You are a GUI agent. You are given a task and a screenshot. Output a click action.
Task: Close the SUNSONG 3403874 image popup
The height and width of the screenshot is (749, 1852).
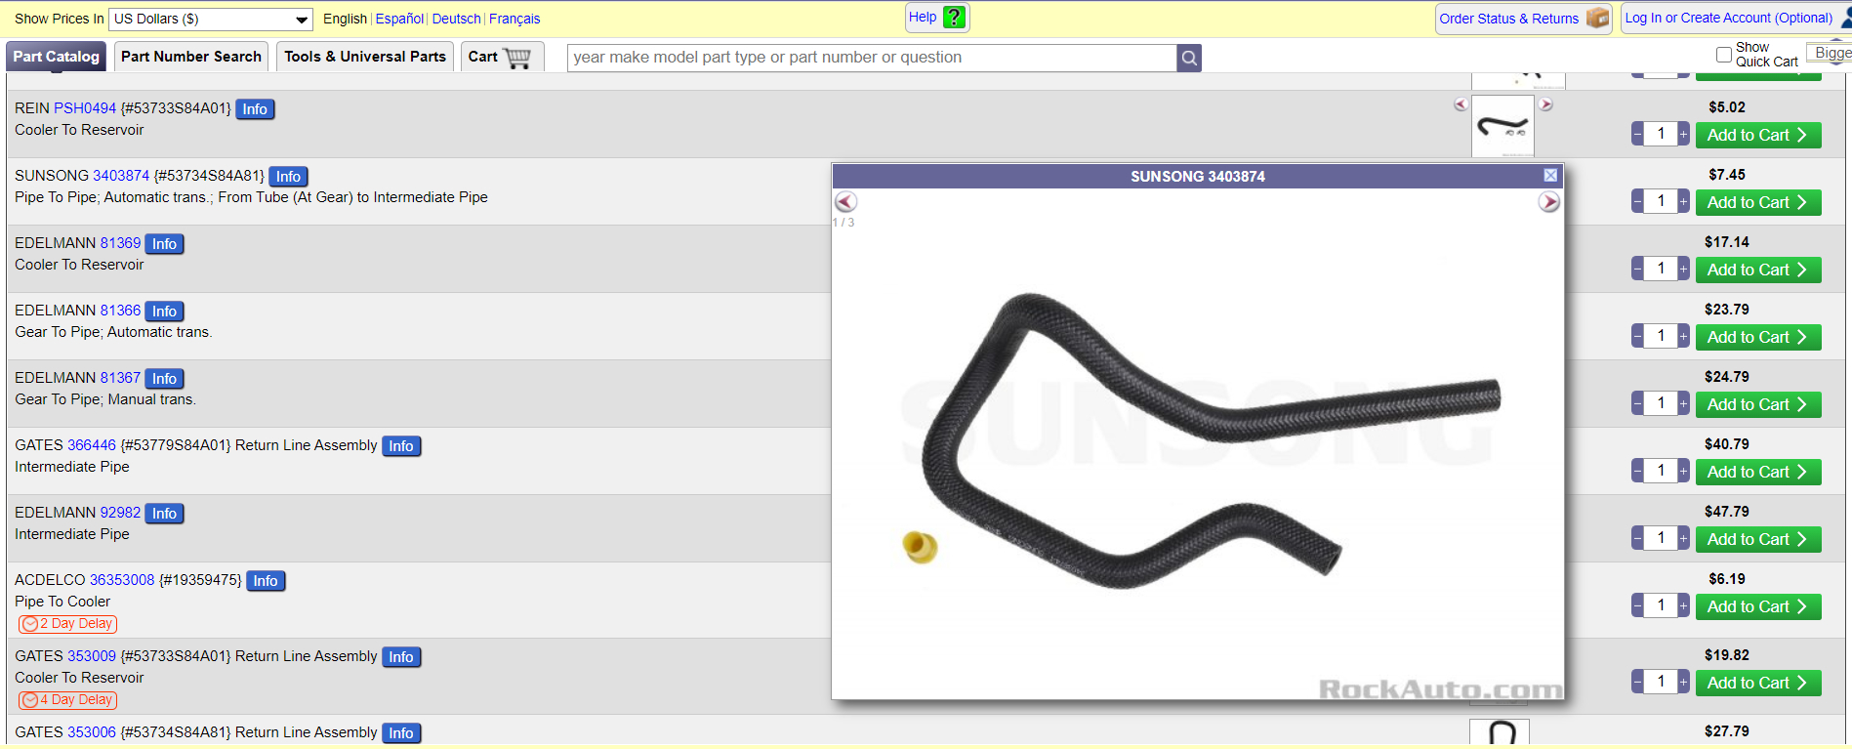tap(1550, 175)
